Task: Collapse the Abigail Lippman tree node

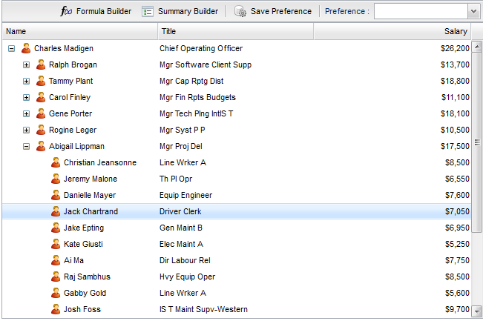Action: click(x=27, y=146)
